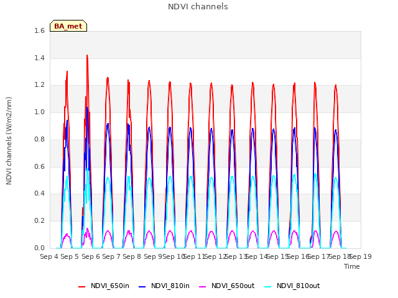Click the 0.8 y-axis tick value
This screenshot has height=298, width=398.
tap(39, 139)
